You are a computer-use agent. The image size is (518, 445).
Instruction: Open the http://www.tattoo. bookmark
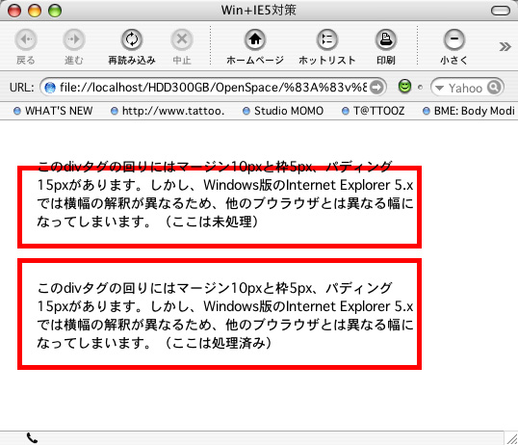[168, 111]
